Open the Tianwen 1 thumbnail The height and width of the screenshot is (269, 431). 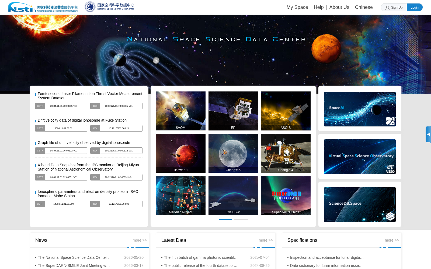[x=181, y=153]
